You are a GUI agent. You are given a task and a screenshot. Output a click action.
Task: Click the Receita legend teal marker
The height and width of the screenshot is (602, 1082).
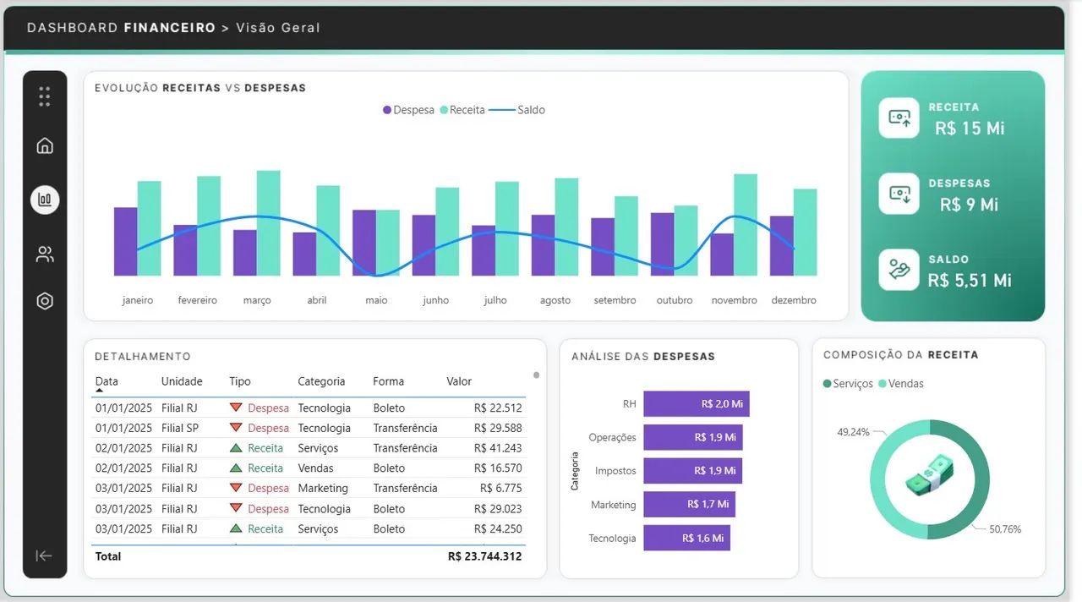[444, 110]
